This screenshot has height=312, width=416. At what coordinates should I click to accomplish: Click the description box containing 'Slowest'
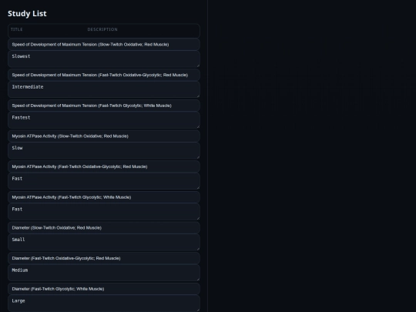click(104, 59)
